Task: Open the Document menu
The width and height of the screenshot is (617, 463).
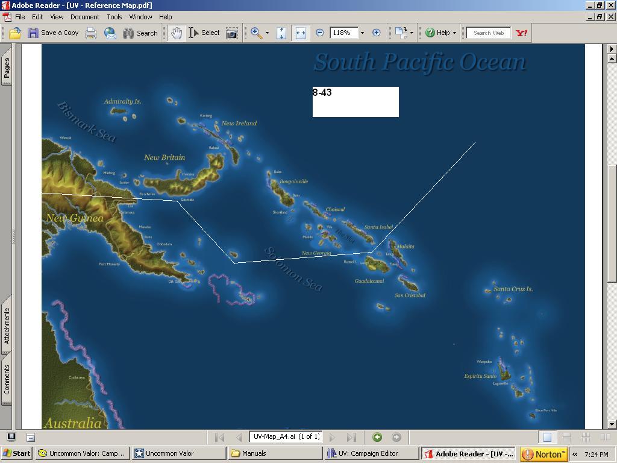Action: pyautogui.click(x=84, y=17)
